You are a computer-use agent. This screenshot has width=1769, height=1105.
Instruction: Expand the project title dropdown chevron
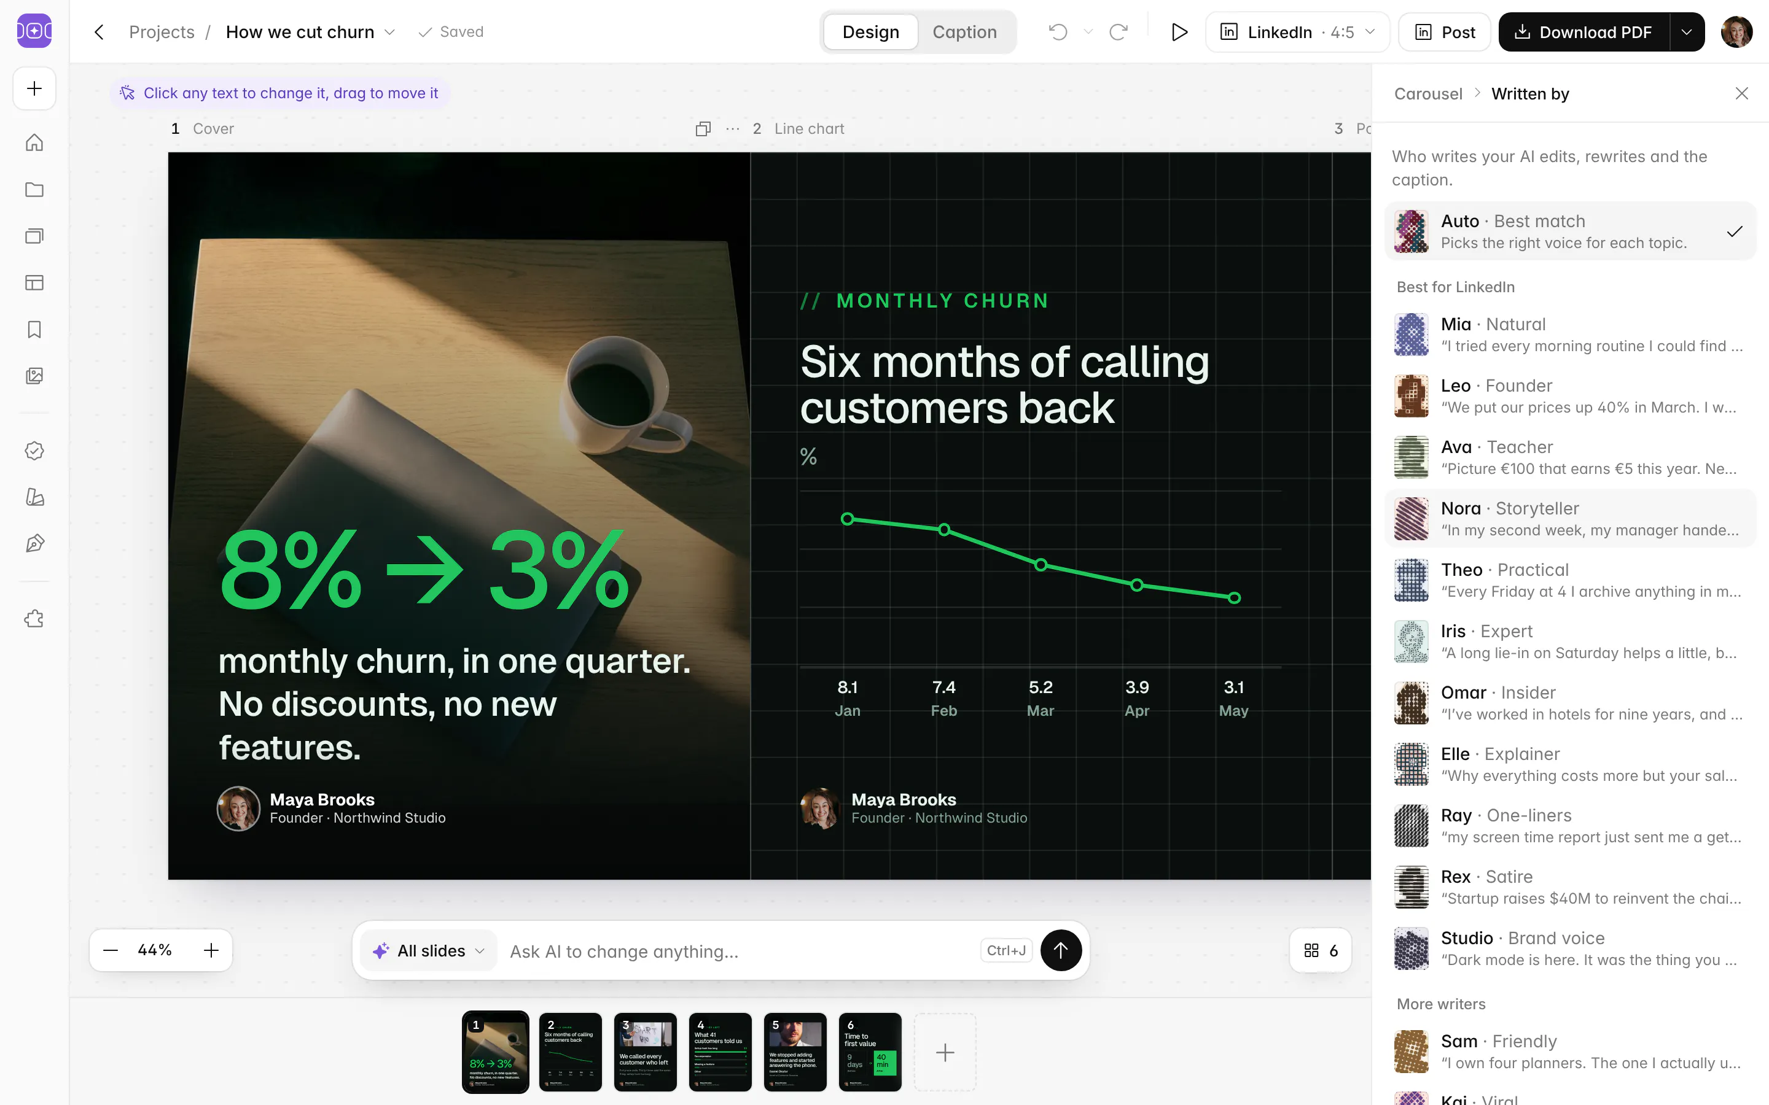[x=389, y=32]
